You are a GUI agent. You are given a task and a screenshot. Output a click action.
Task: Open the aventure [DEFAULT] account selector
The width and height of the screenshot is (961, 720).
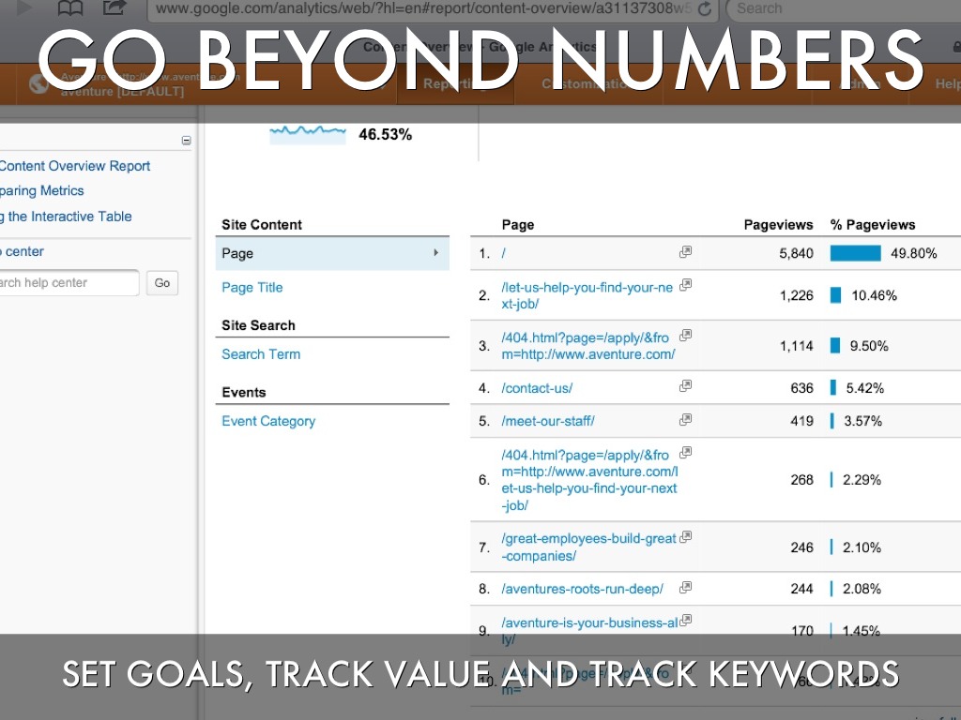pyautogui.click(x=123, y=92)
